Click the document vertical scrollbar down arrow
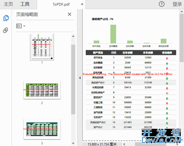The image size is (184, 146). tap(182, 140)
